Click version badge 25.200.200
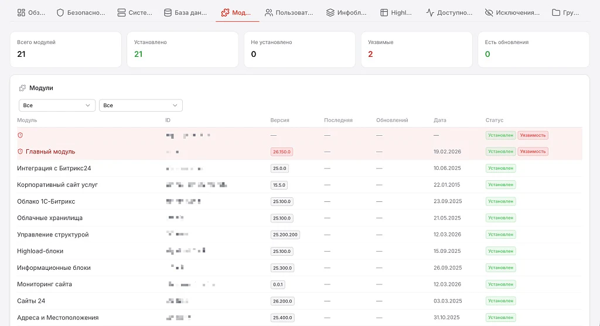The image size is (600, 326). (x=285, y=235)
